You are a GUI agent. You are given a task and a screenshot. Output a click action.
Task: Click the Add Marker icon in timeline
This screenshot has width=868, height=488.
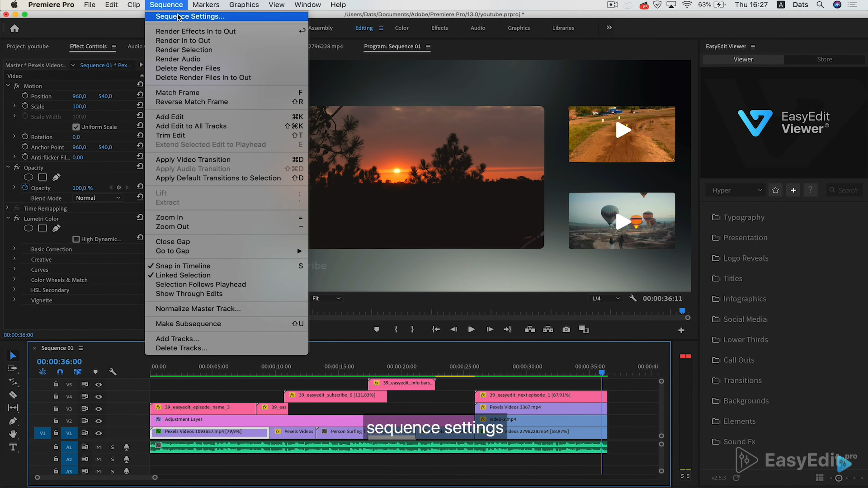(x=95, y=371)
